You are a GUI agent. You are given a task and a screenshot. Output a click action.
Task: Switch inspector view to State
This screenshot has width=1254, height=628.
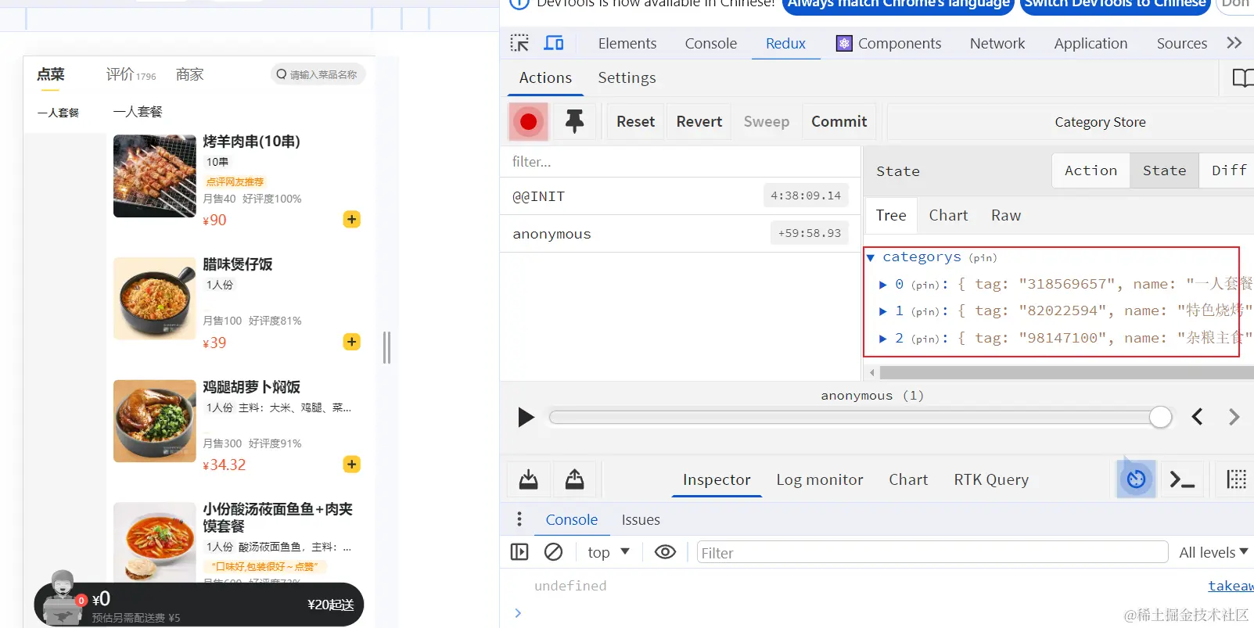(1164, 170)
